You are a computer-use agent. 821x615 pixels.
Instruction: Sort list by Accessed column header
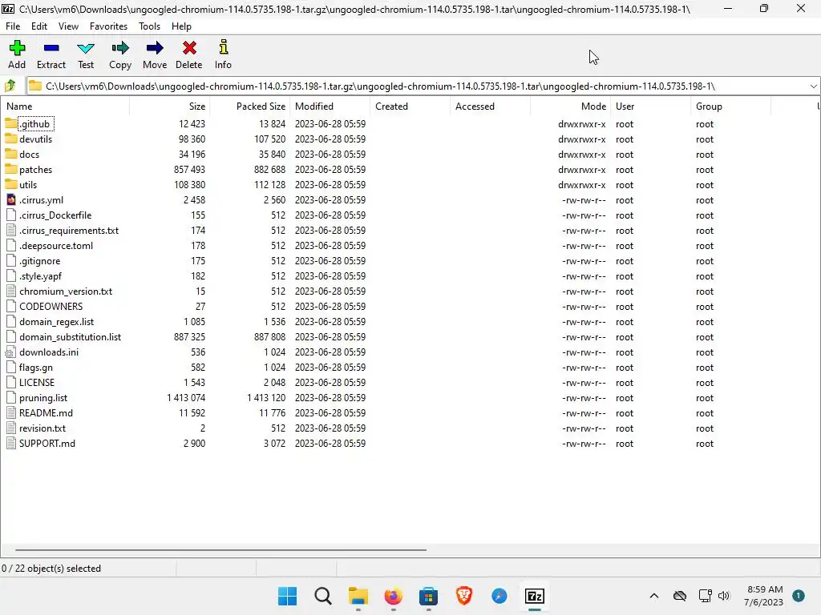[x=490, y=107]
